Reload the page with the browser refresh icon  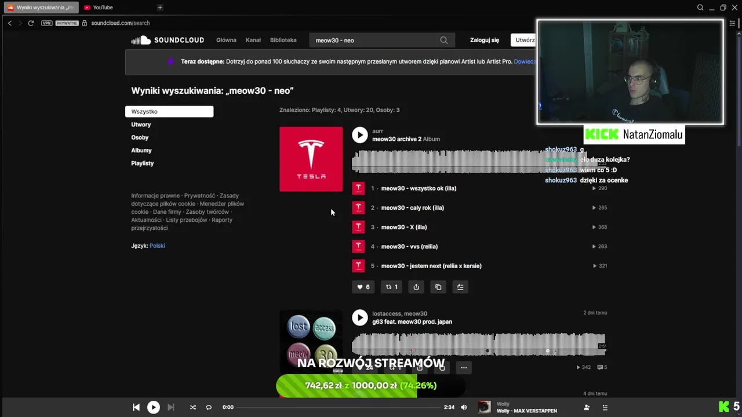[x=31, y=23]
